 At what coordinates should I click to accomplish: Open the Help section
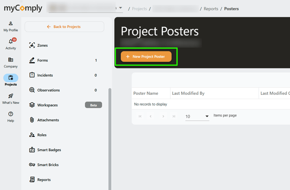coord(11,117)
